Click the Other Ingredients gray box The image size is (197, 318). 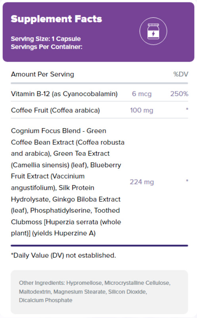99,292
